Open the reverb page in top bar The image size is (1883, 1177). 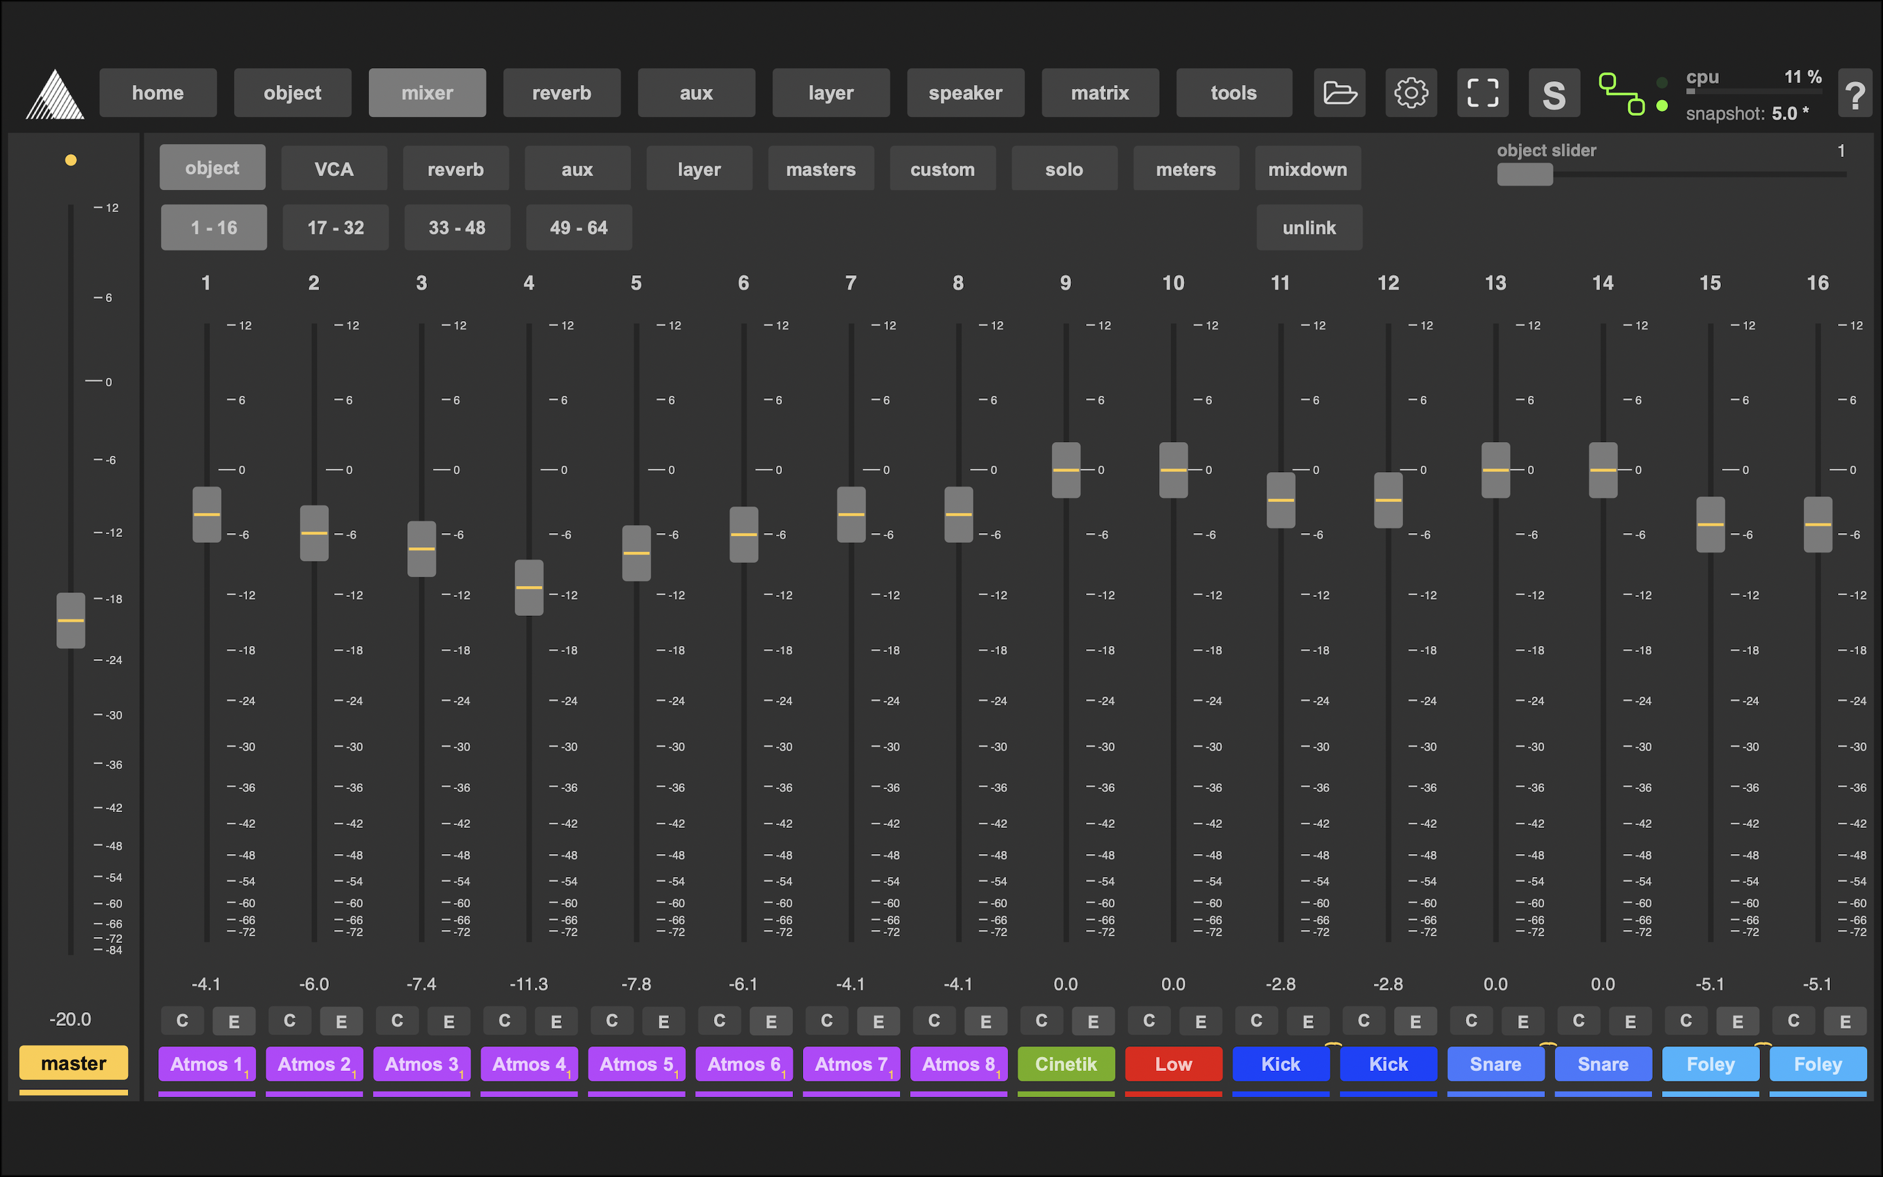click(x=562, y=93)
